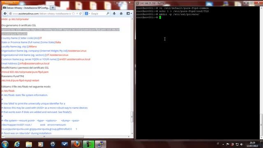The image size is (263, 148).
Task: Open the Firefox downloads arrow
Action: 114,14
